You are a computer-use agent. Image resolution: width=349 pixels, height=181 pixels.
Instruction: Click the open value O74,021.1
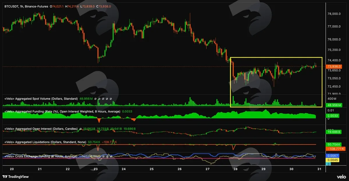click(57, 6)
